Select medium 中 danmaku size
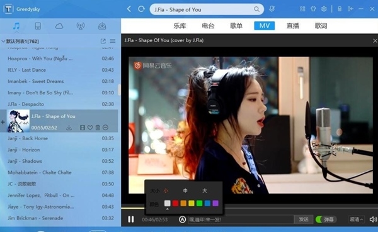Viewport: 378px width, 232px height. pyautogui.click(x=185, y=191)
